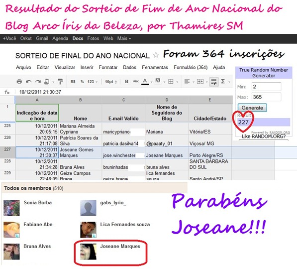
Task: Select the paint format roller icon
Action: [x=60, y=82]
